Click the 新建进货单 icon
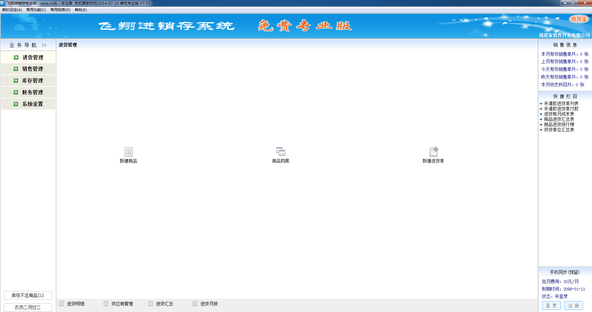592x312 pixels. pyautogui.click(x=433, y=152)
